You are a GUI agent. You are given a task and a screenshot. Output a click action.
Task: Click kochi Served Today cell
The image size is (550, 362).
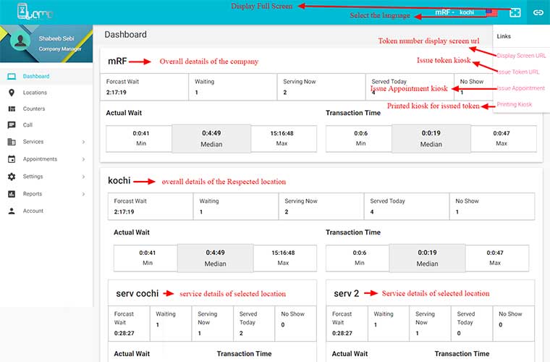(407, 206)
